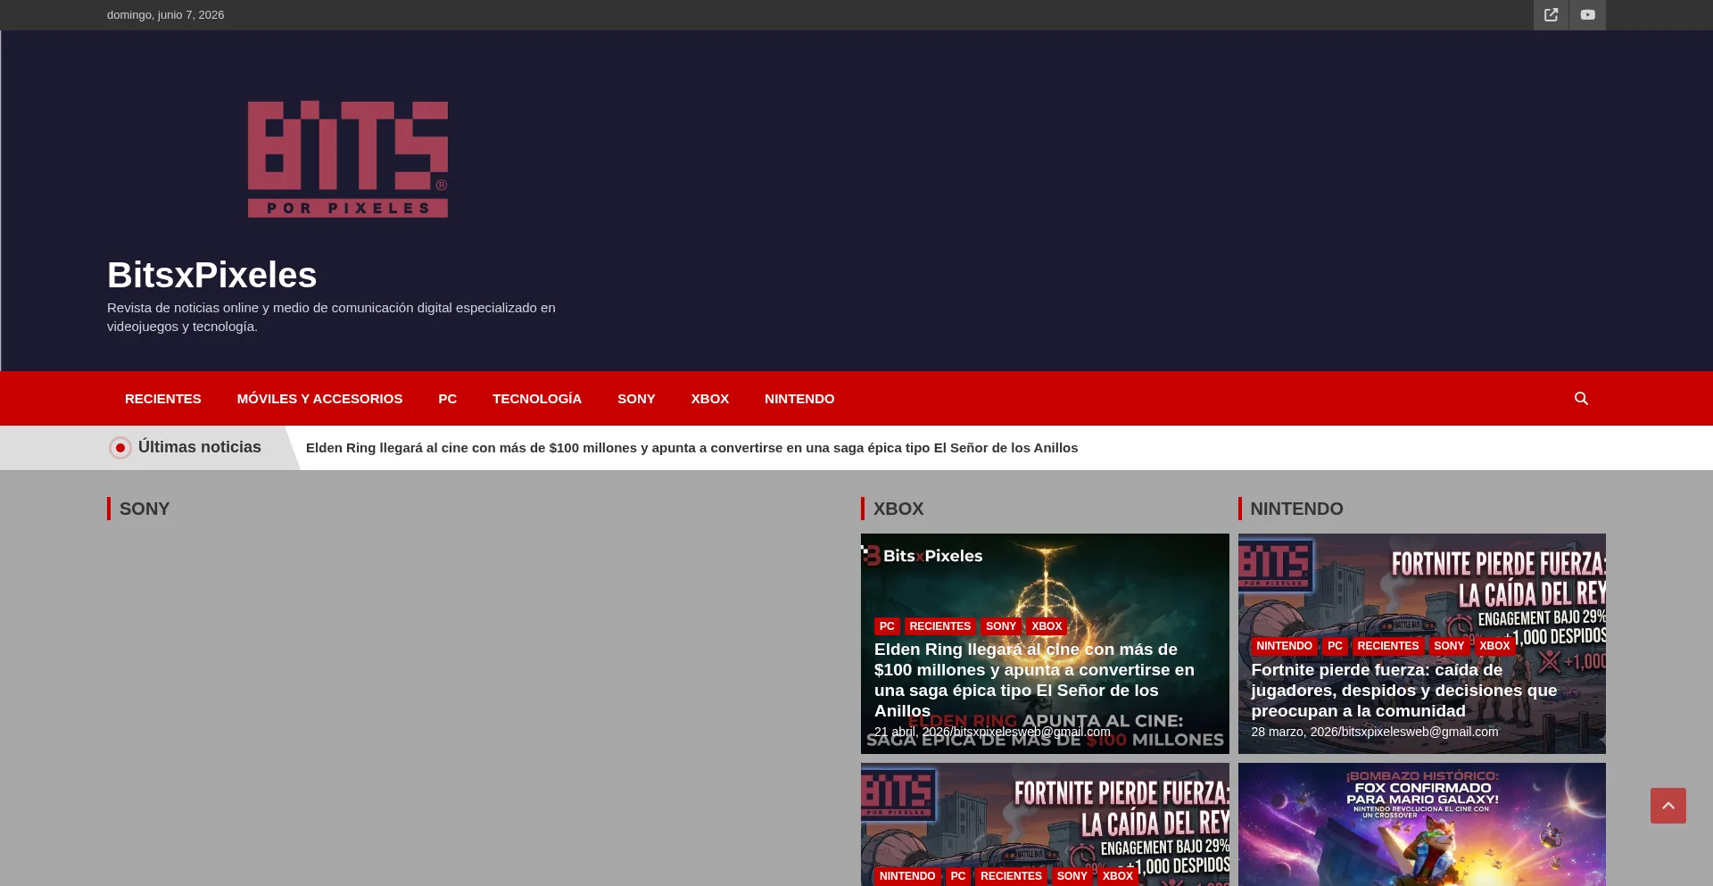Click XBOX tag on second XBOX column card
Viewport: 1713px width, 886px height.
coord(1118,876)
